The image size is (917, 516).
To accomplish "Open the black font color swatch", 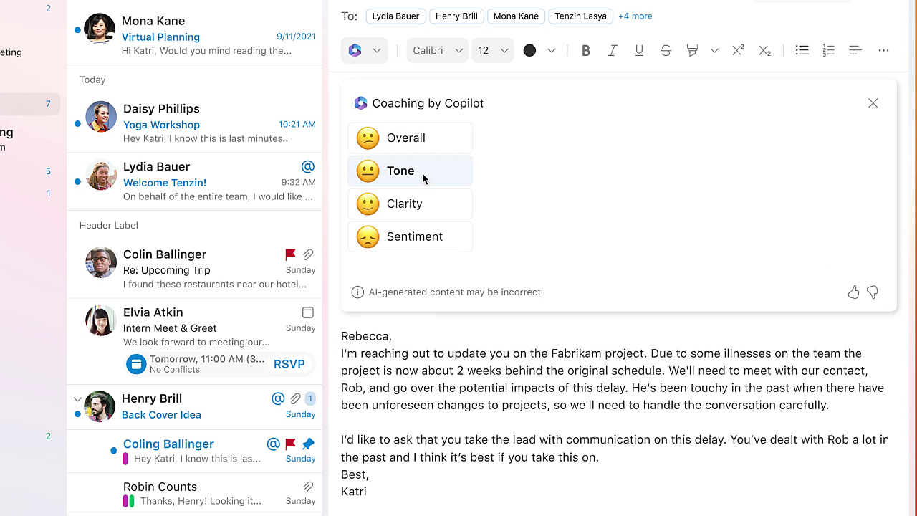I will pyautogui.click(x=529, y=50).
